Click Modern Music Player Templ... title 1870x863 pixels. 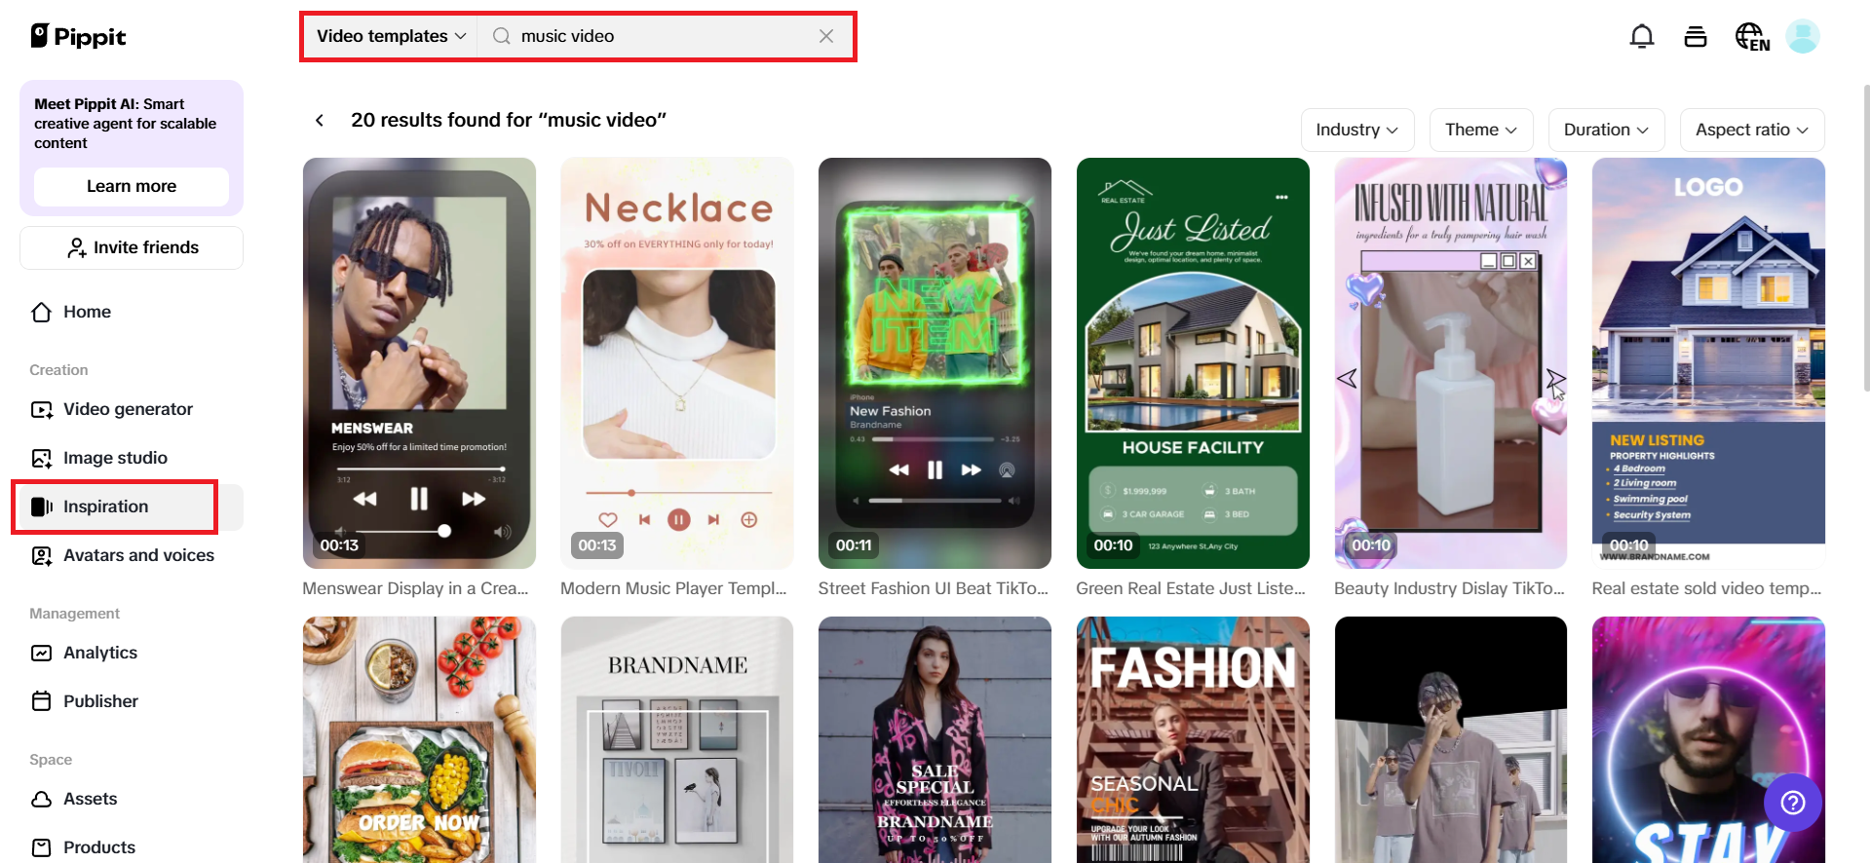[673, 588]
